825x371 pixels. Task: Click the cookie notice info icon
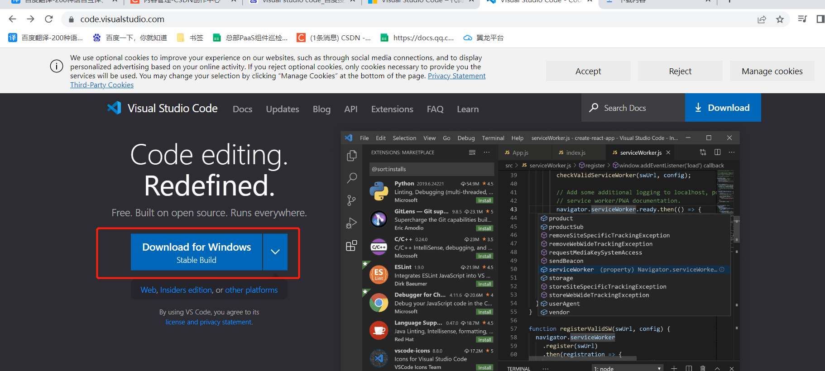pyautogui.click(x=57, y=67)
